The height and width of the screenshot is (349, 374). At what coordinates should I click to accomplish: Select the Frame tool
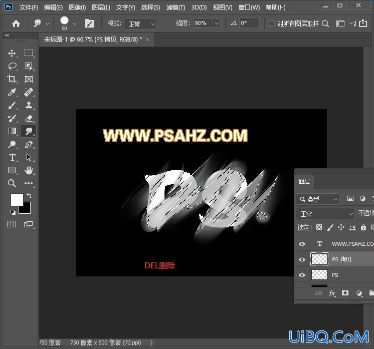(29, 79)
